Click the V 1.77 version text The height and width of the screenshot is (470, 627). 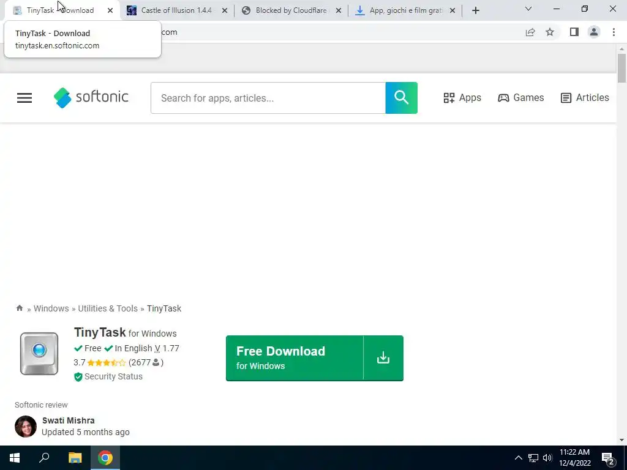coord(167,348)
